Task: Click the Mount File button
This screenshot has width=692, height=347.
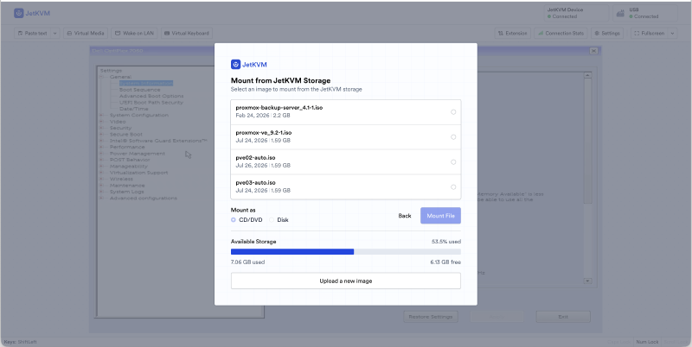Action: 440,216
